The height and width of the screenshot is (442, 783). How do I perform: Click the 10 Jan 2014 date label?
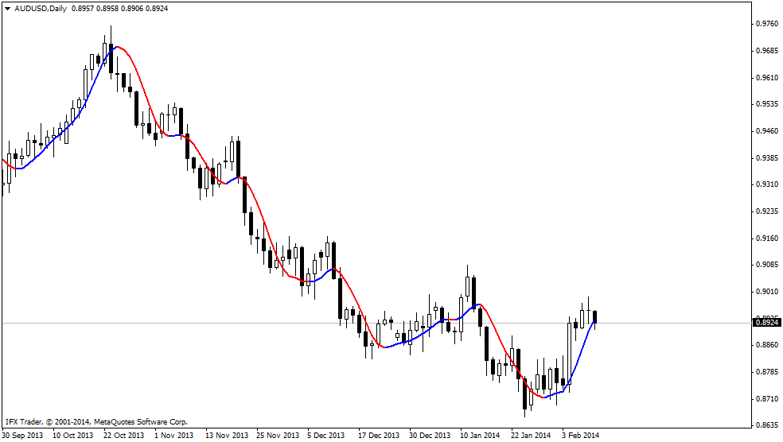point(481,436)
